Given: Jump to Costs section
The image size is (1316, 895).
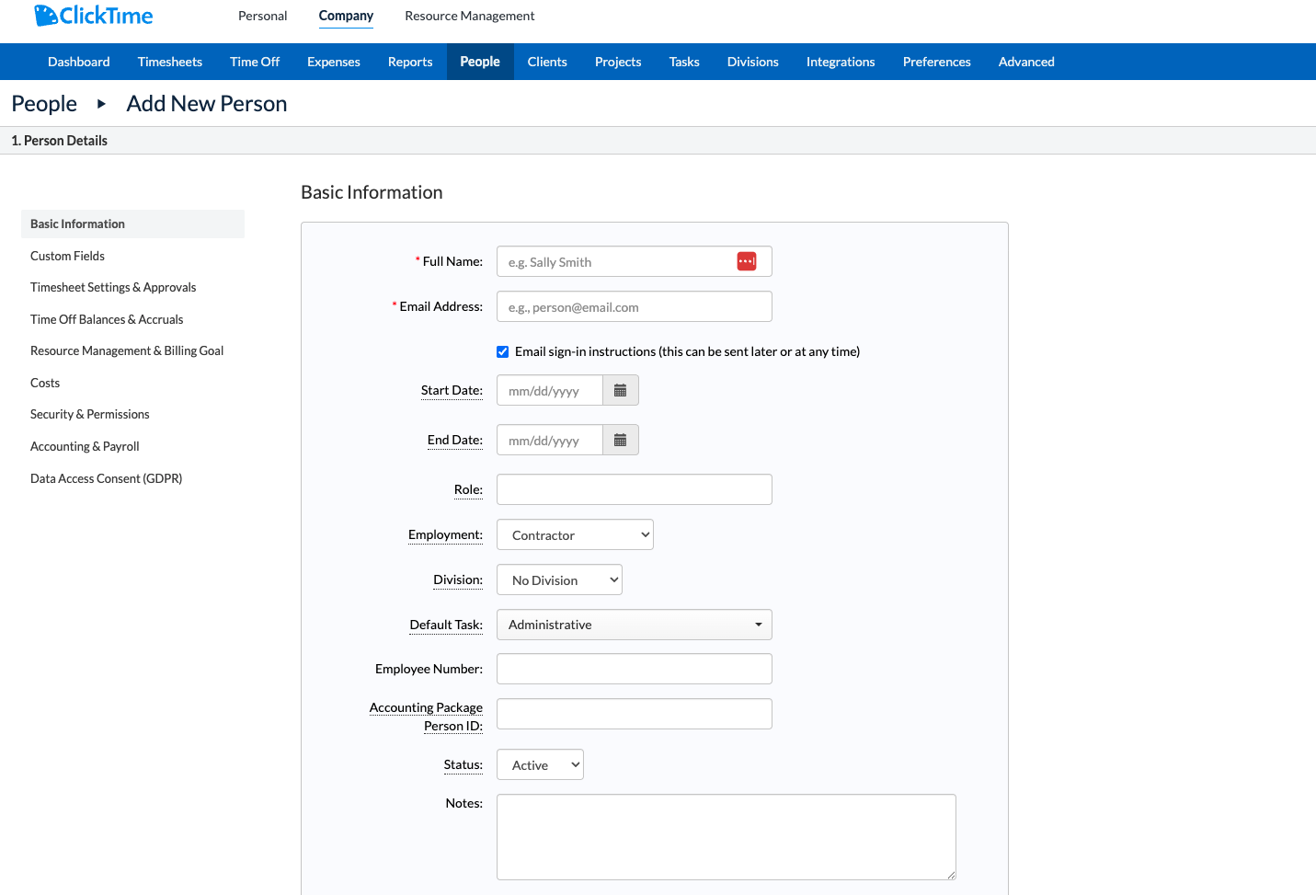Looking at the screenshot, I should click(x=45, y=383).
